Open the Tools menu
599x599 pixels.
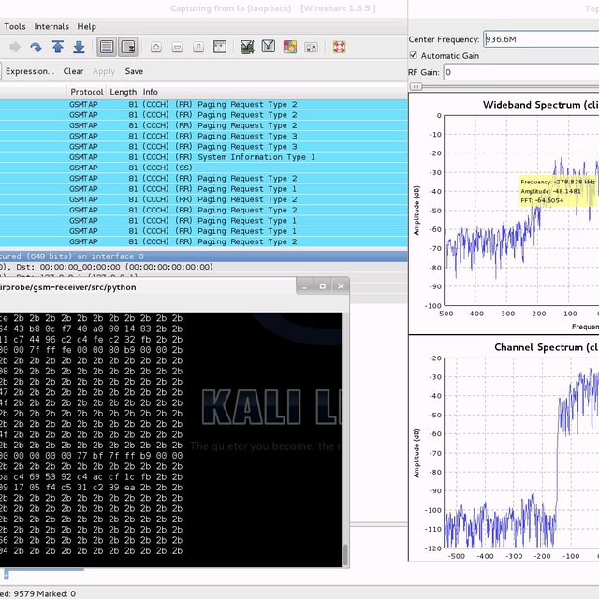[x=15, y=27]
